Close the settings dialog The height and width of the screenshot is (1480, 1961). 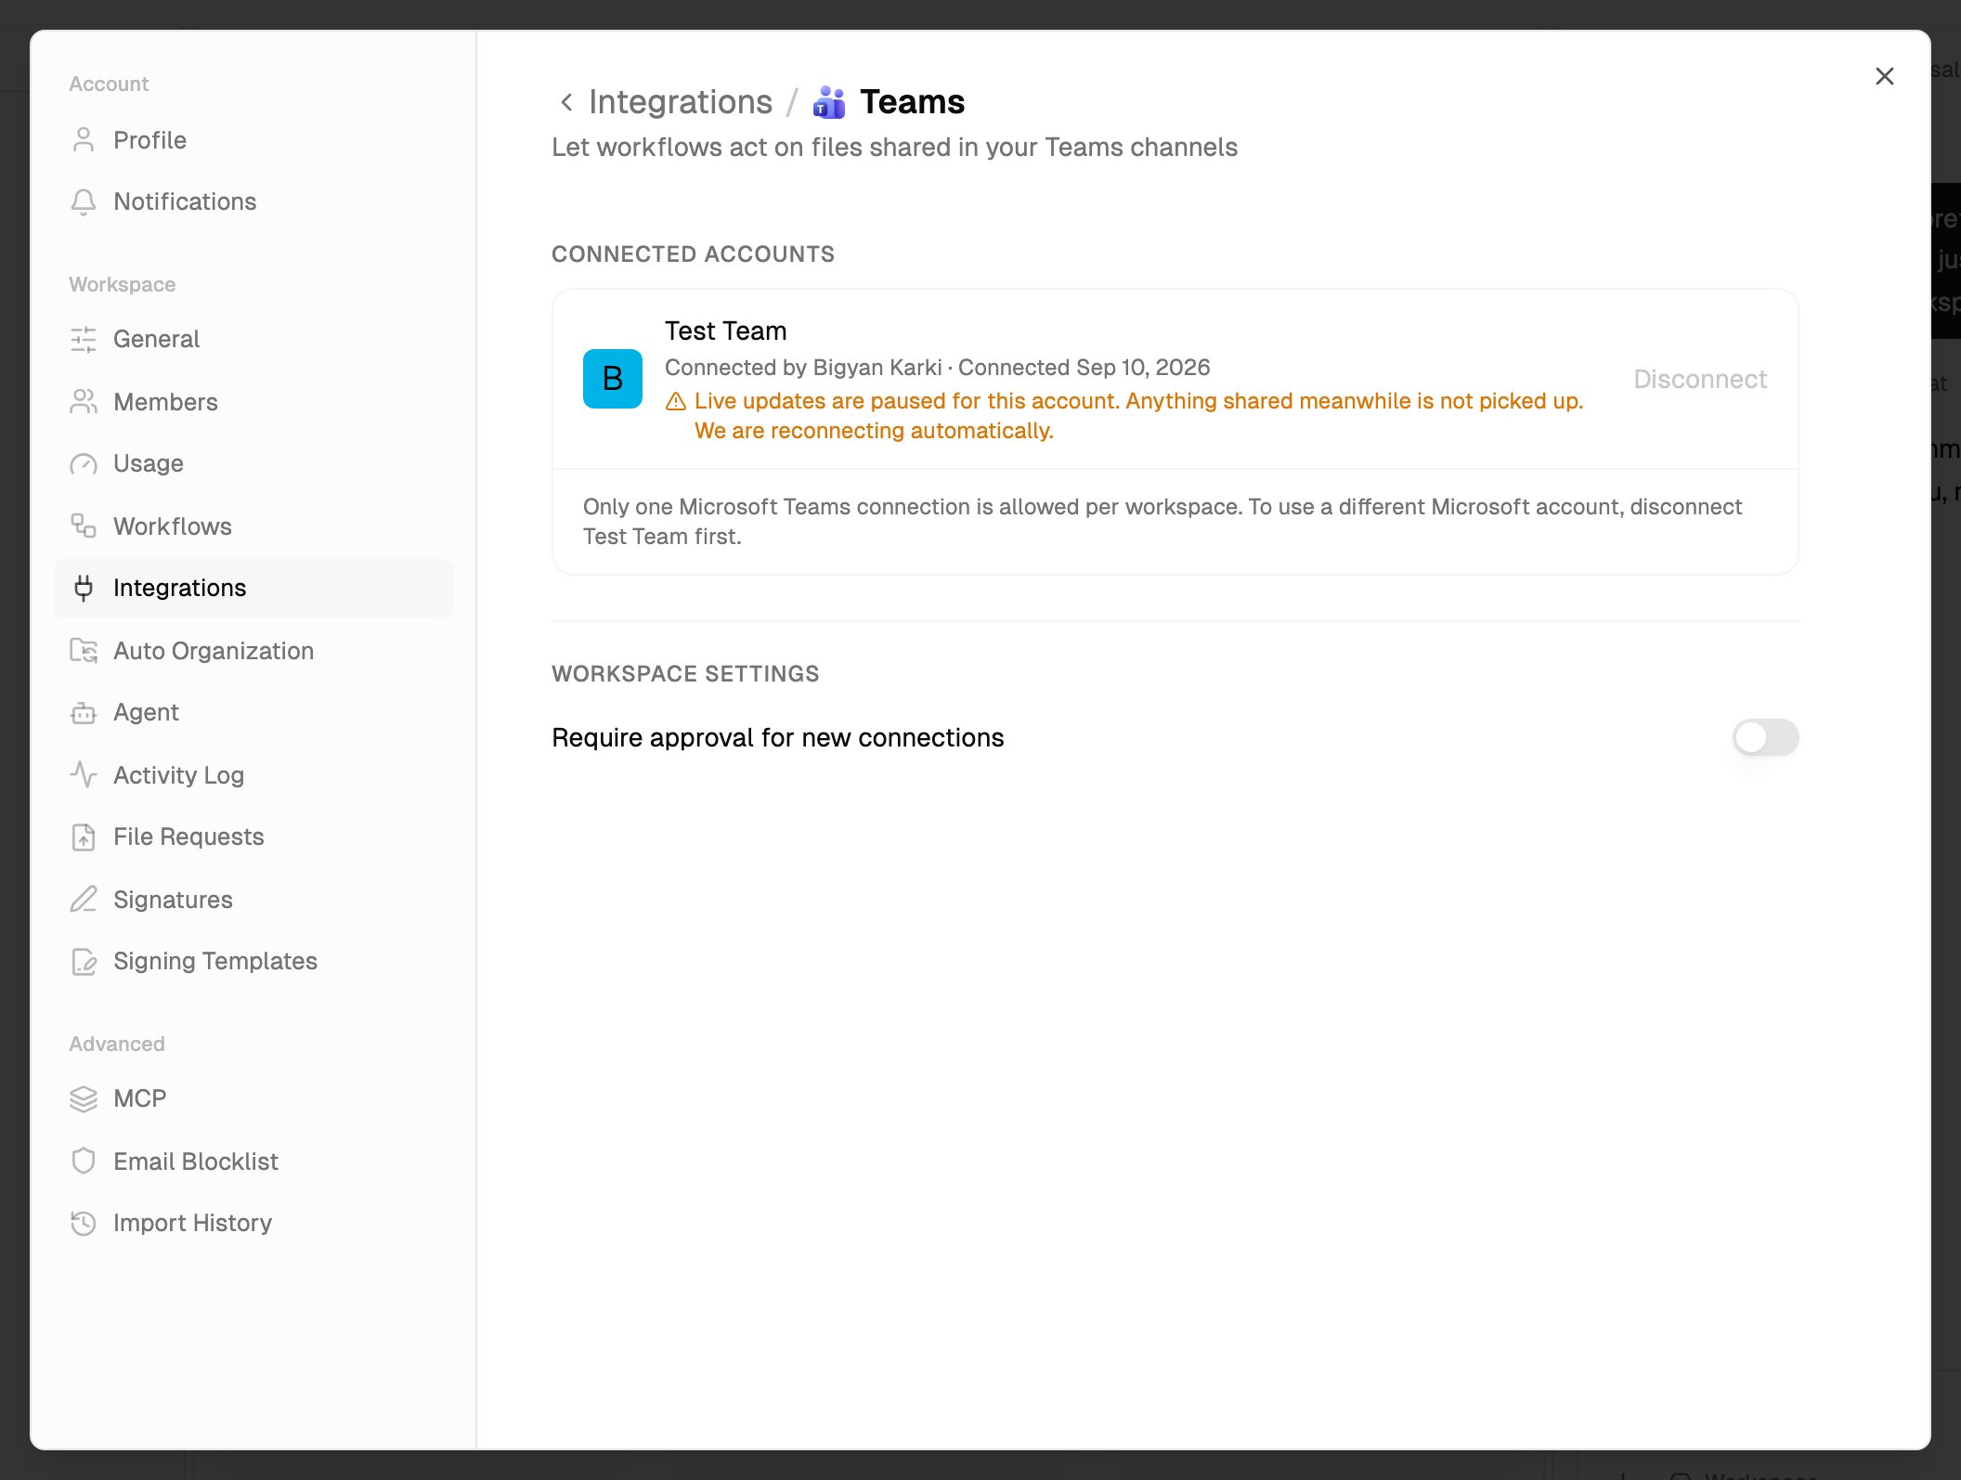pos(1884,76)
